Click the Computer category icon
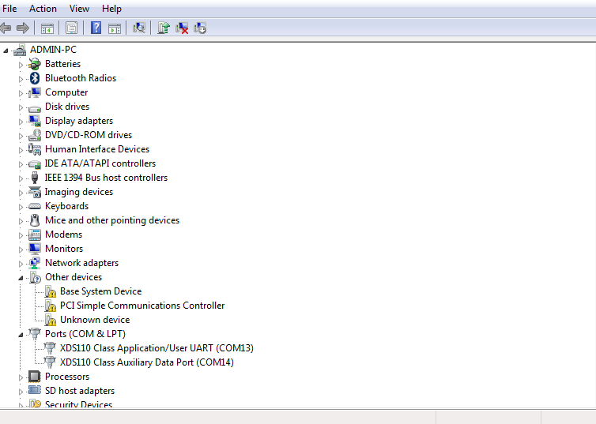Image resolution: width=596 pixels, height=424 pixels. coord(35,92)
